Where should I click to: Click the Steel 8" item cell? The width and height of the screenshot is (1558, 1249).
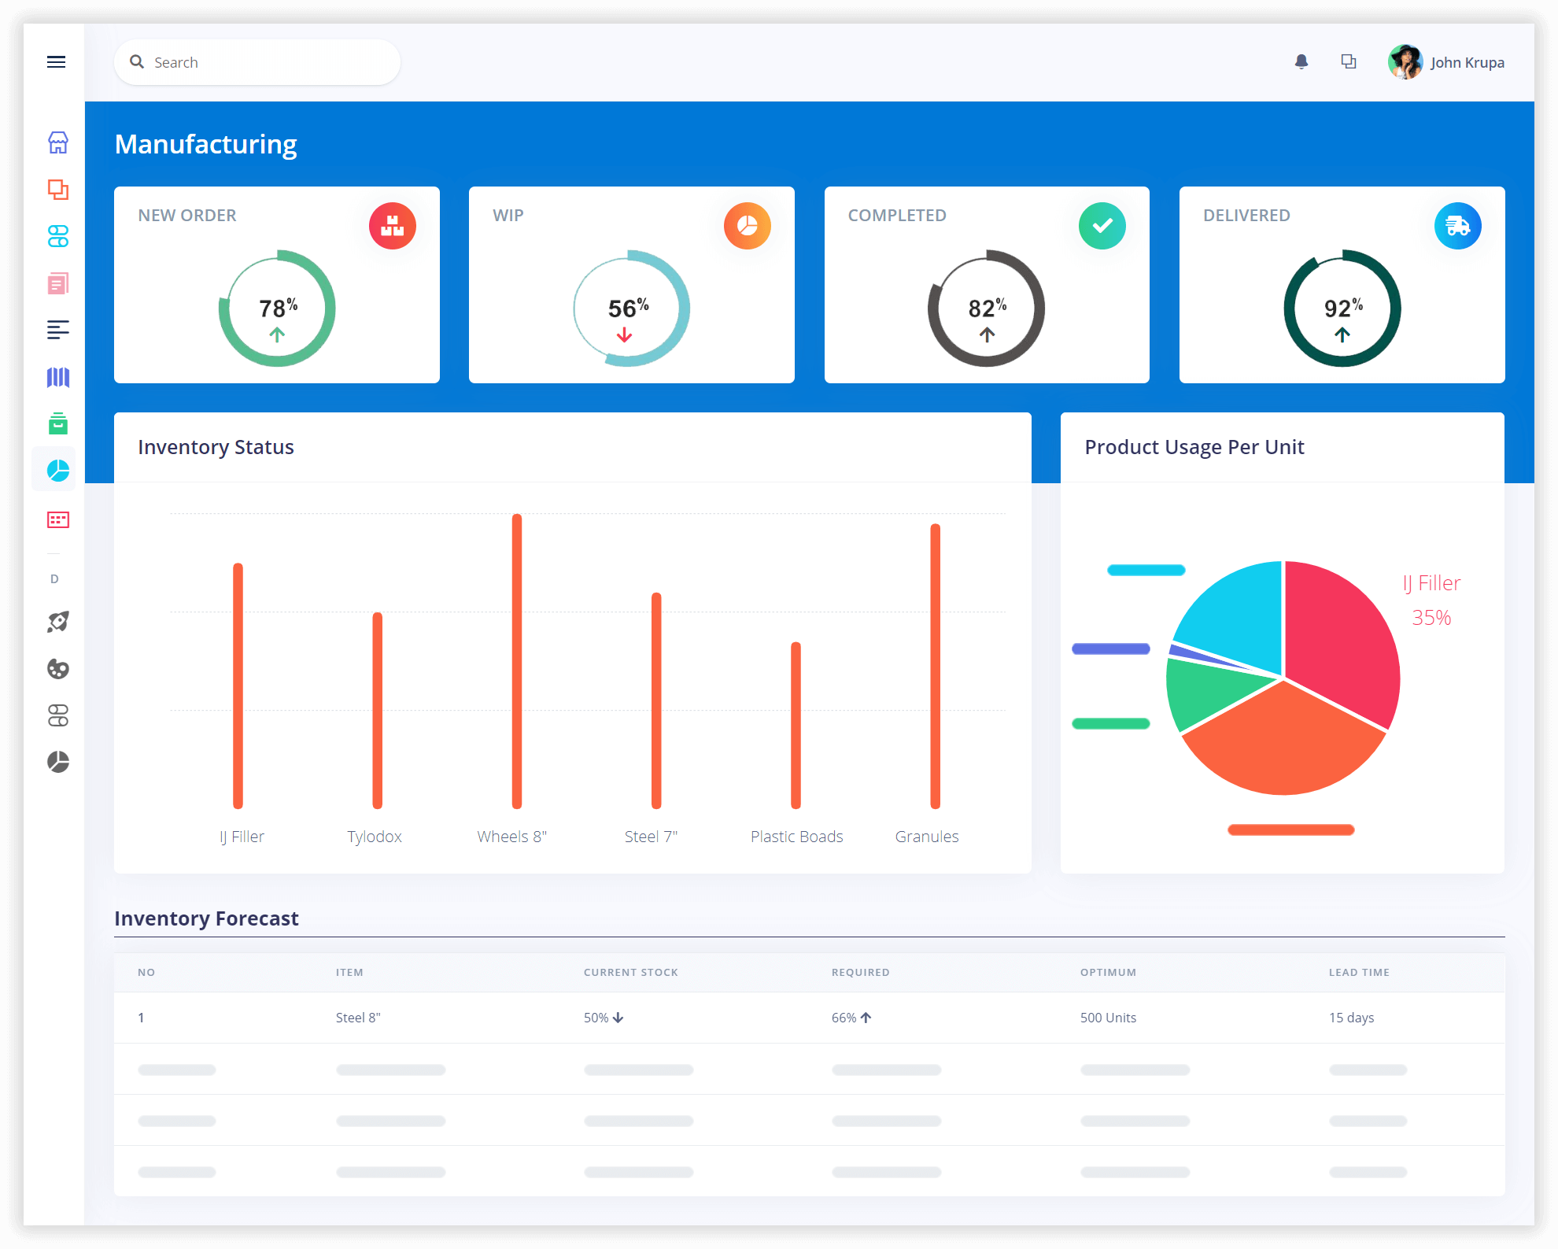point(358,1018)
